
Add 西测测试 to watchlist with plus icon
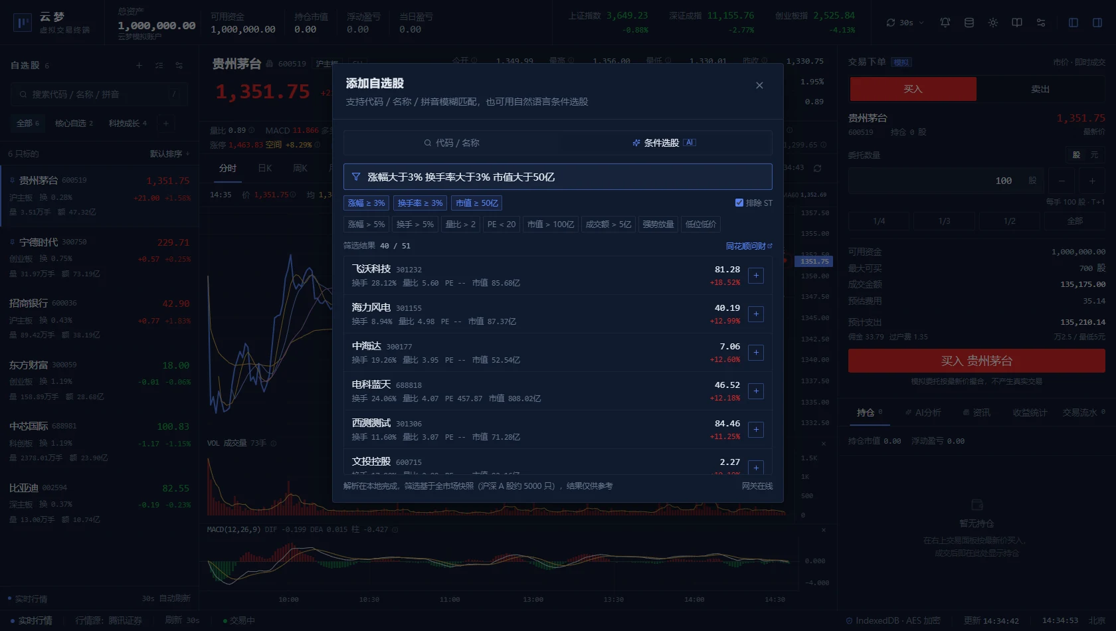[x=756, y=430]
